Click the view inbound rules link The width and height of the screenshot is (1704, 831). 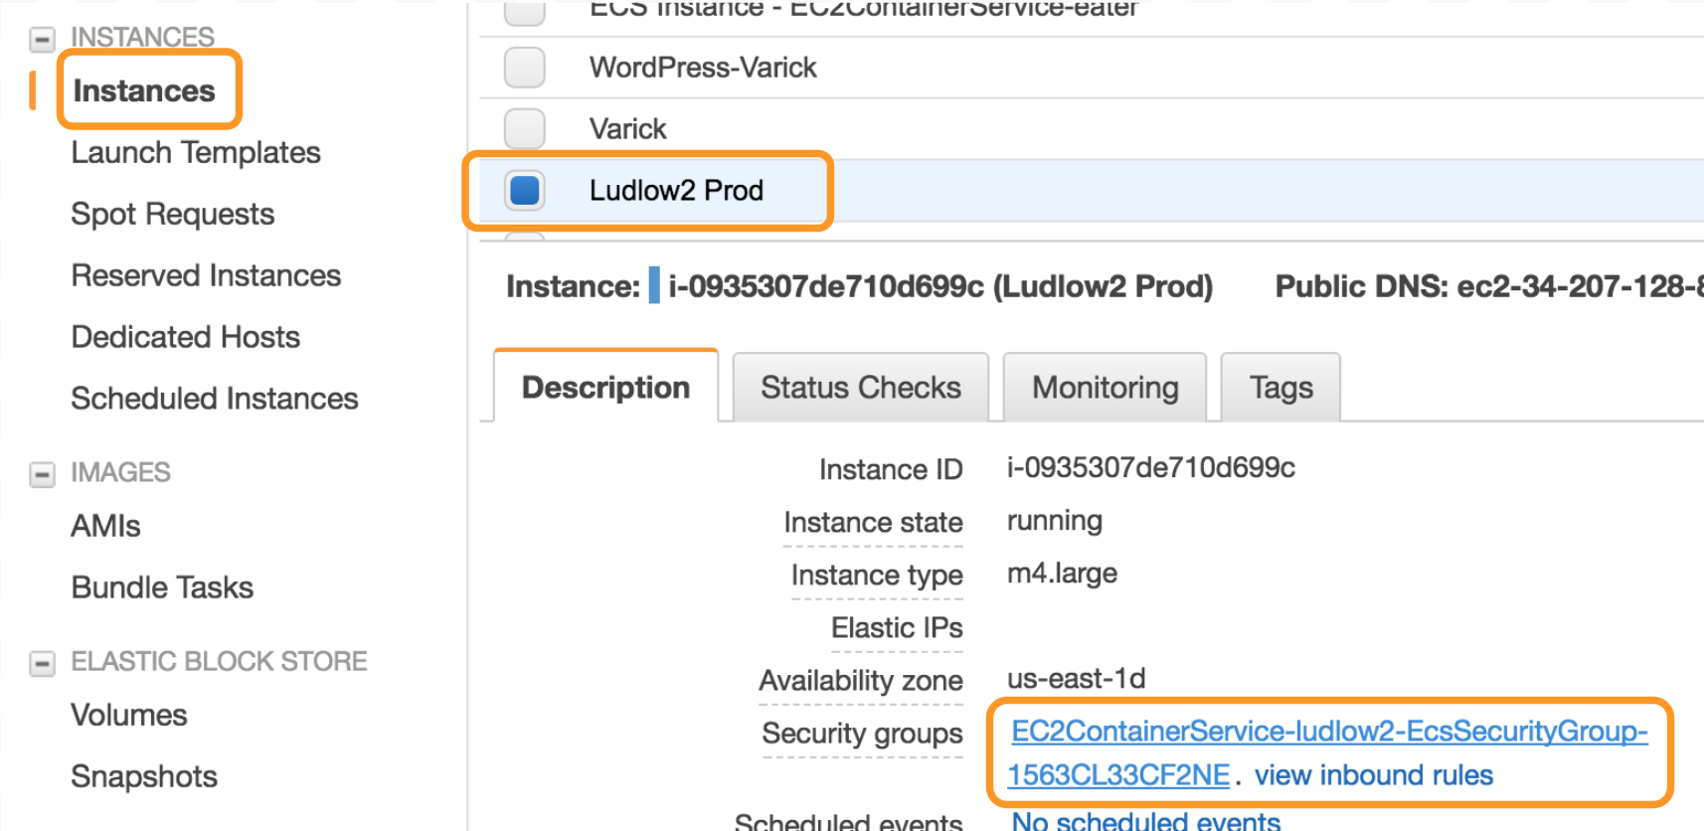(x=1373, y=775)
